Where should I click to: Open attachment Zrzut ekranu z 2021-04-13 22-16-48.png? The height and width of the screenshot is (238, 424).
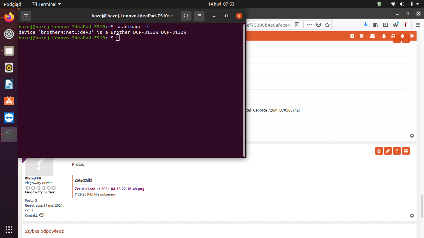(x=110, y=189)
